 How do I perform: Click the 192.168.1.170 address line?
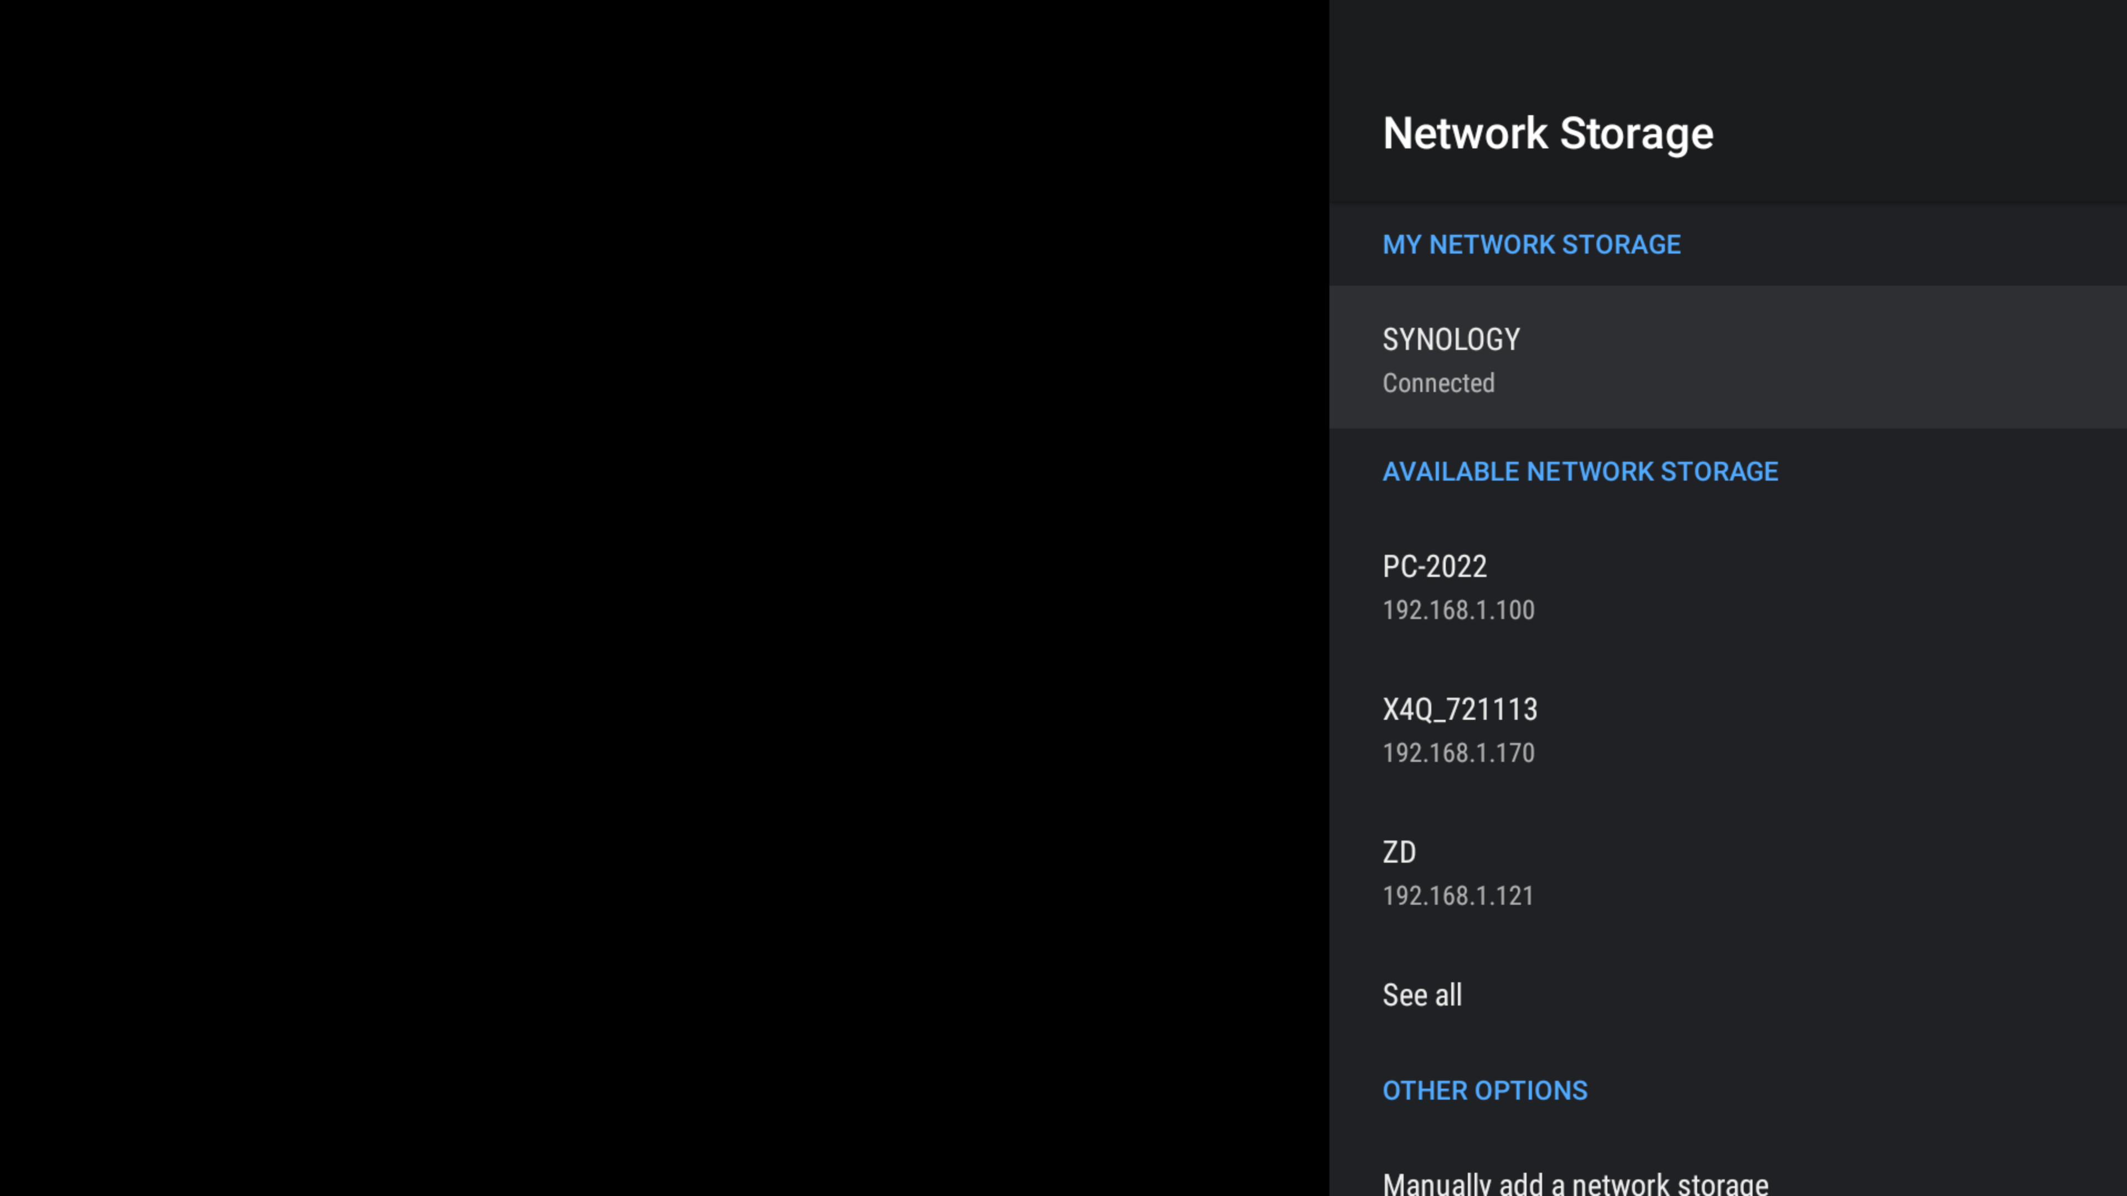[x=1458, y=753]
